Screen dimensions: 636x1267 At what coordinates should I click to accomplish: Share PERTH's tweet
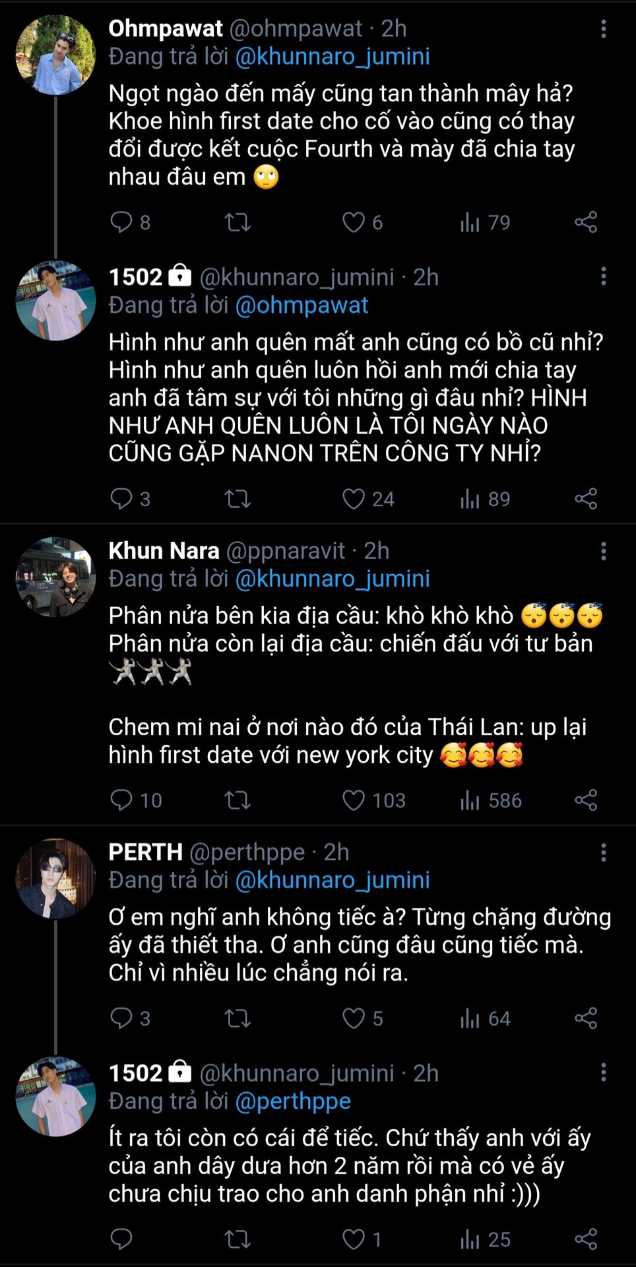(586, 1018)
